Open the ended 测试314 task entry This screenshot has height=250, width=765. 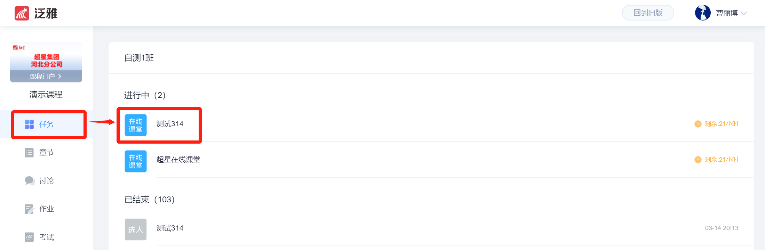[170, 228]
